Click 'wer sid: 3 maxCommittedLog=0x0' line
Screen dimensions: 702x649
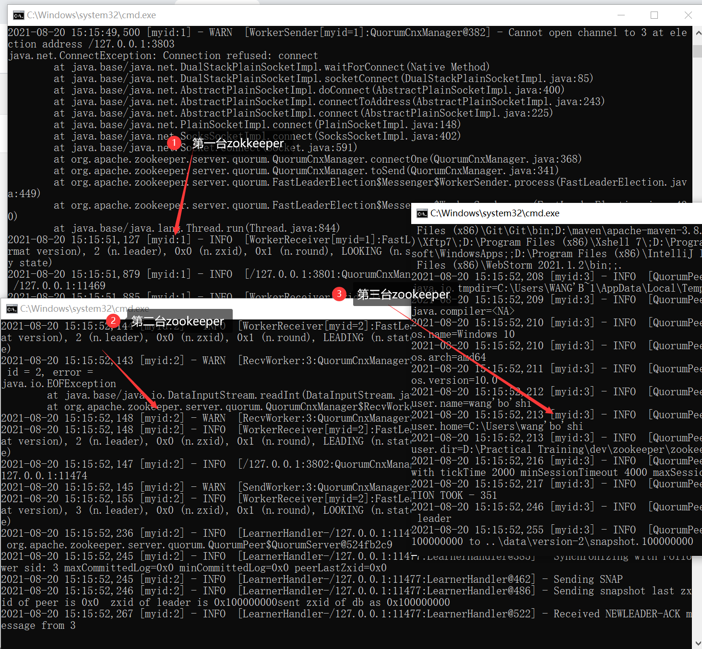pos(194,568)
